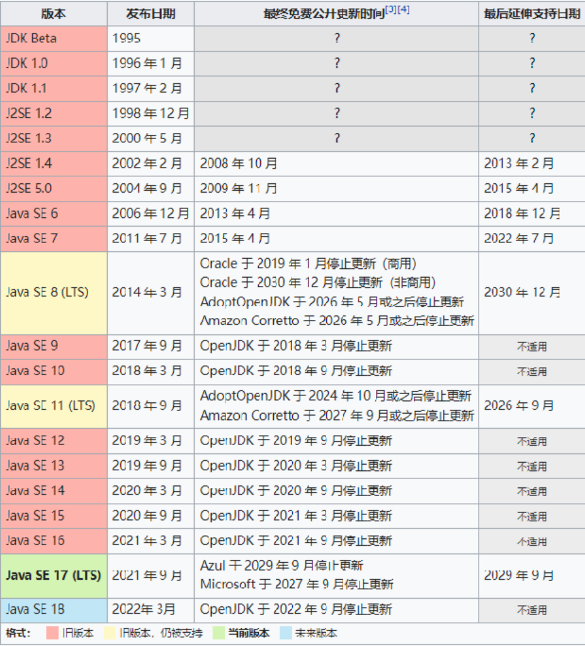Screen dimensions: 585x646
Task: Select the Java SE 15 version cell
Action: click(x=54, y=516)
